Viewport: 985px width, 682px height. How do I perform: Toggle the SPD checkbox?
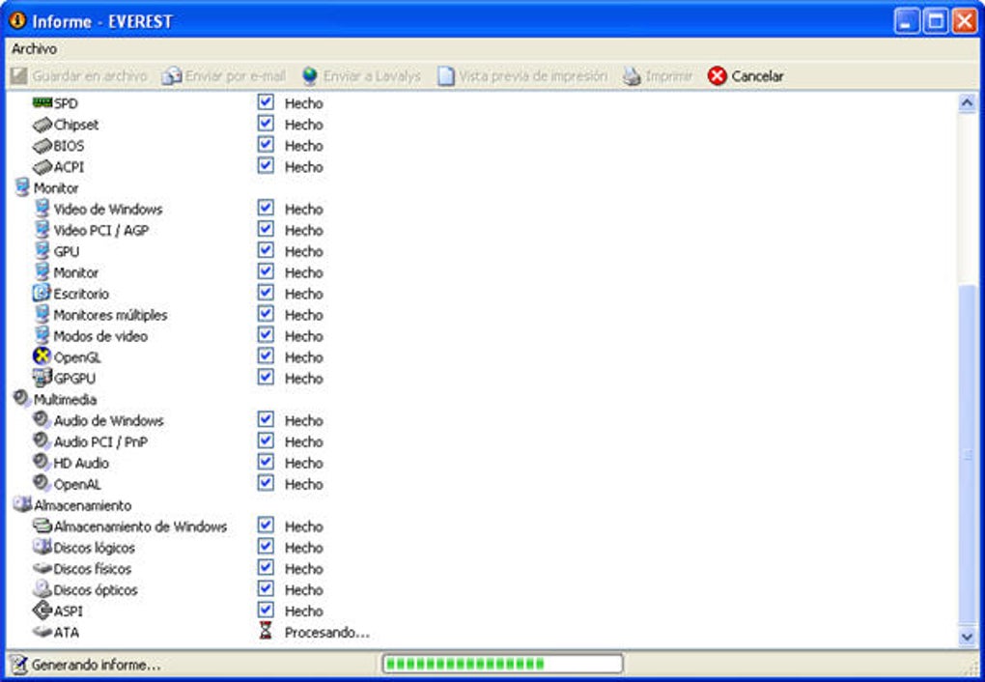tap(266, 101)
